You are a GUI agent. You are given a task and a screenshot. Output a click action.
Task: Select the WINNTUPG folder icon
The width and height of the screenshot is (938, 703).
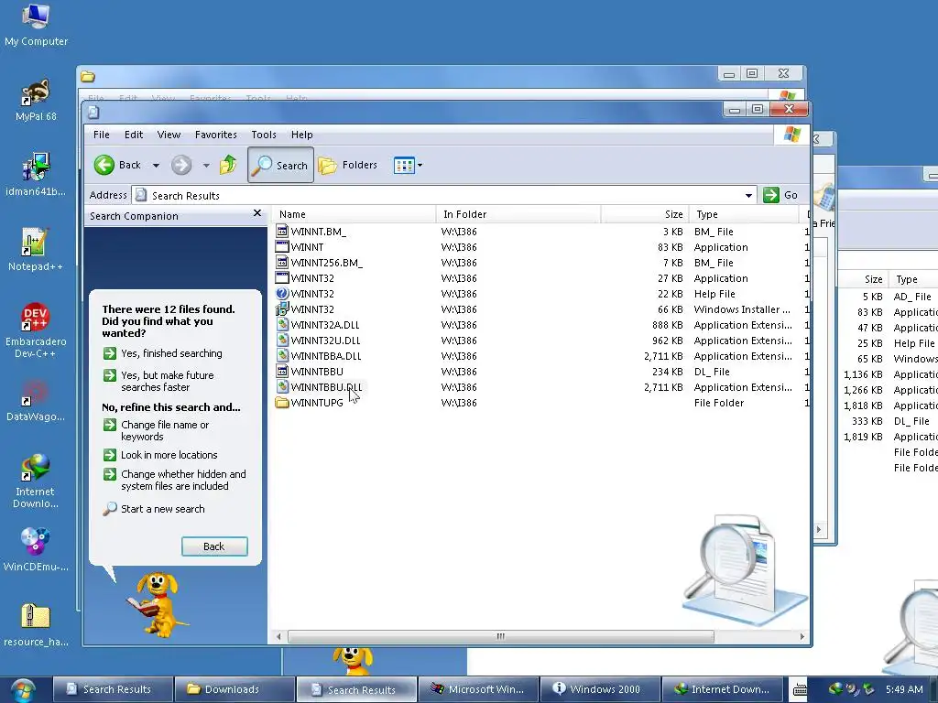tap(282, 403)
